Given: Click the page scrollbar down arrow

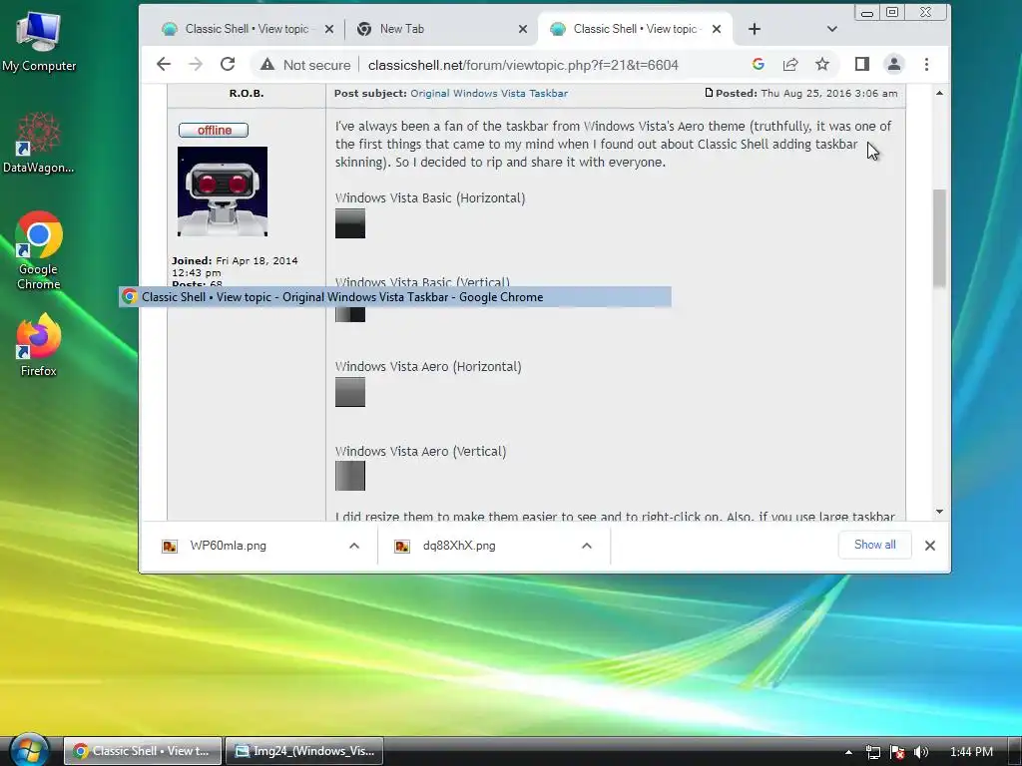Looking at the screenshot, I should (939, 512).
